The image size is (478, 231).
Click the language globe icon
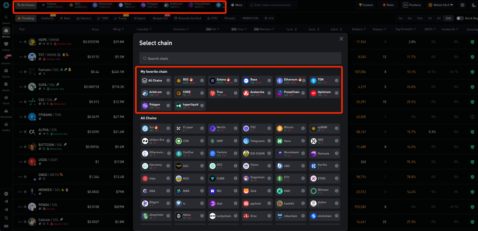[462, 5]
